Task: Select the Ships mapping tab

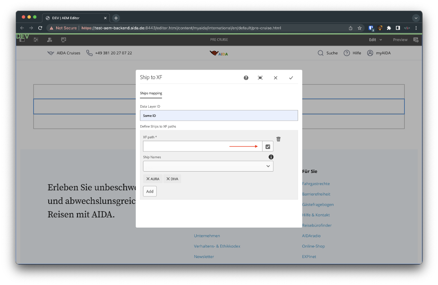Action: [x=151, y=93]
